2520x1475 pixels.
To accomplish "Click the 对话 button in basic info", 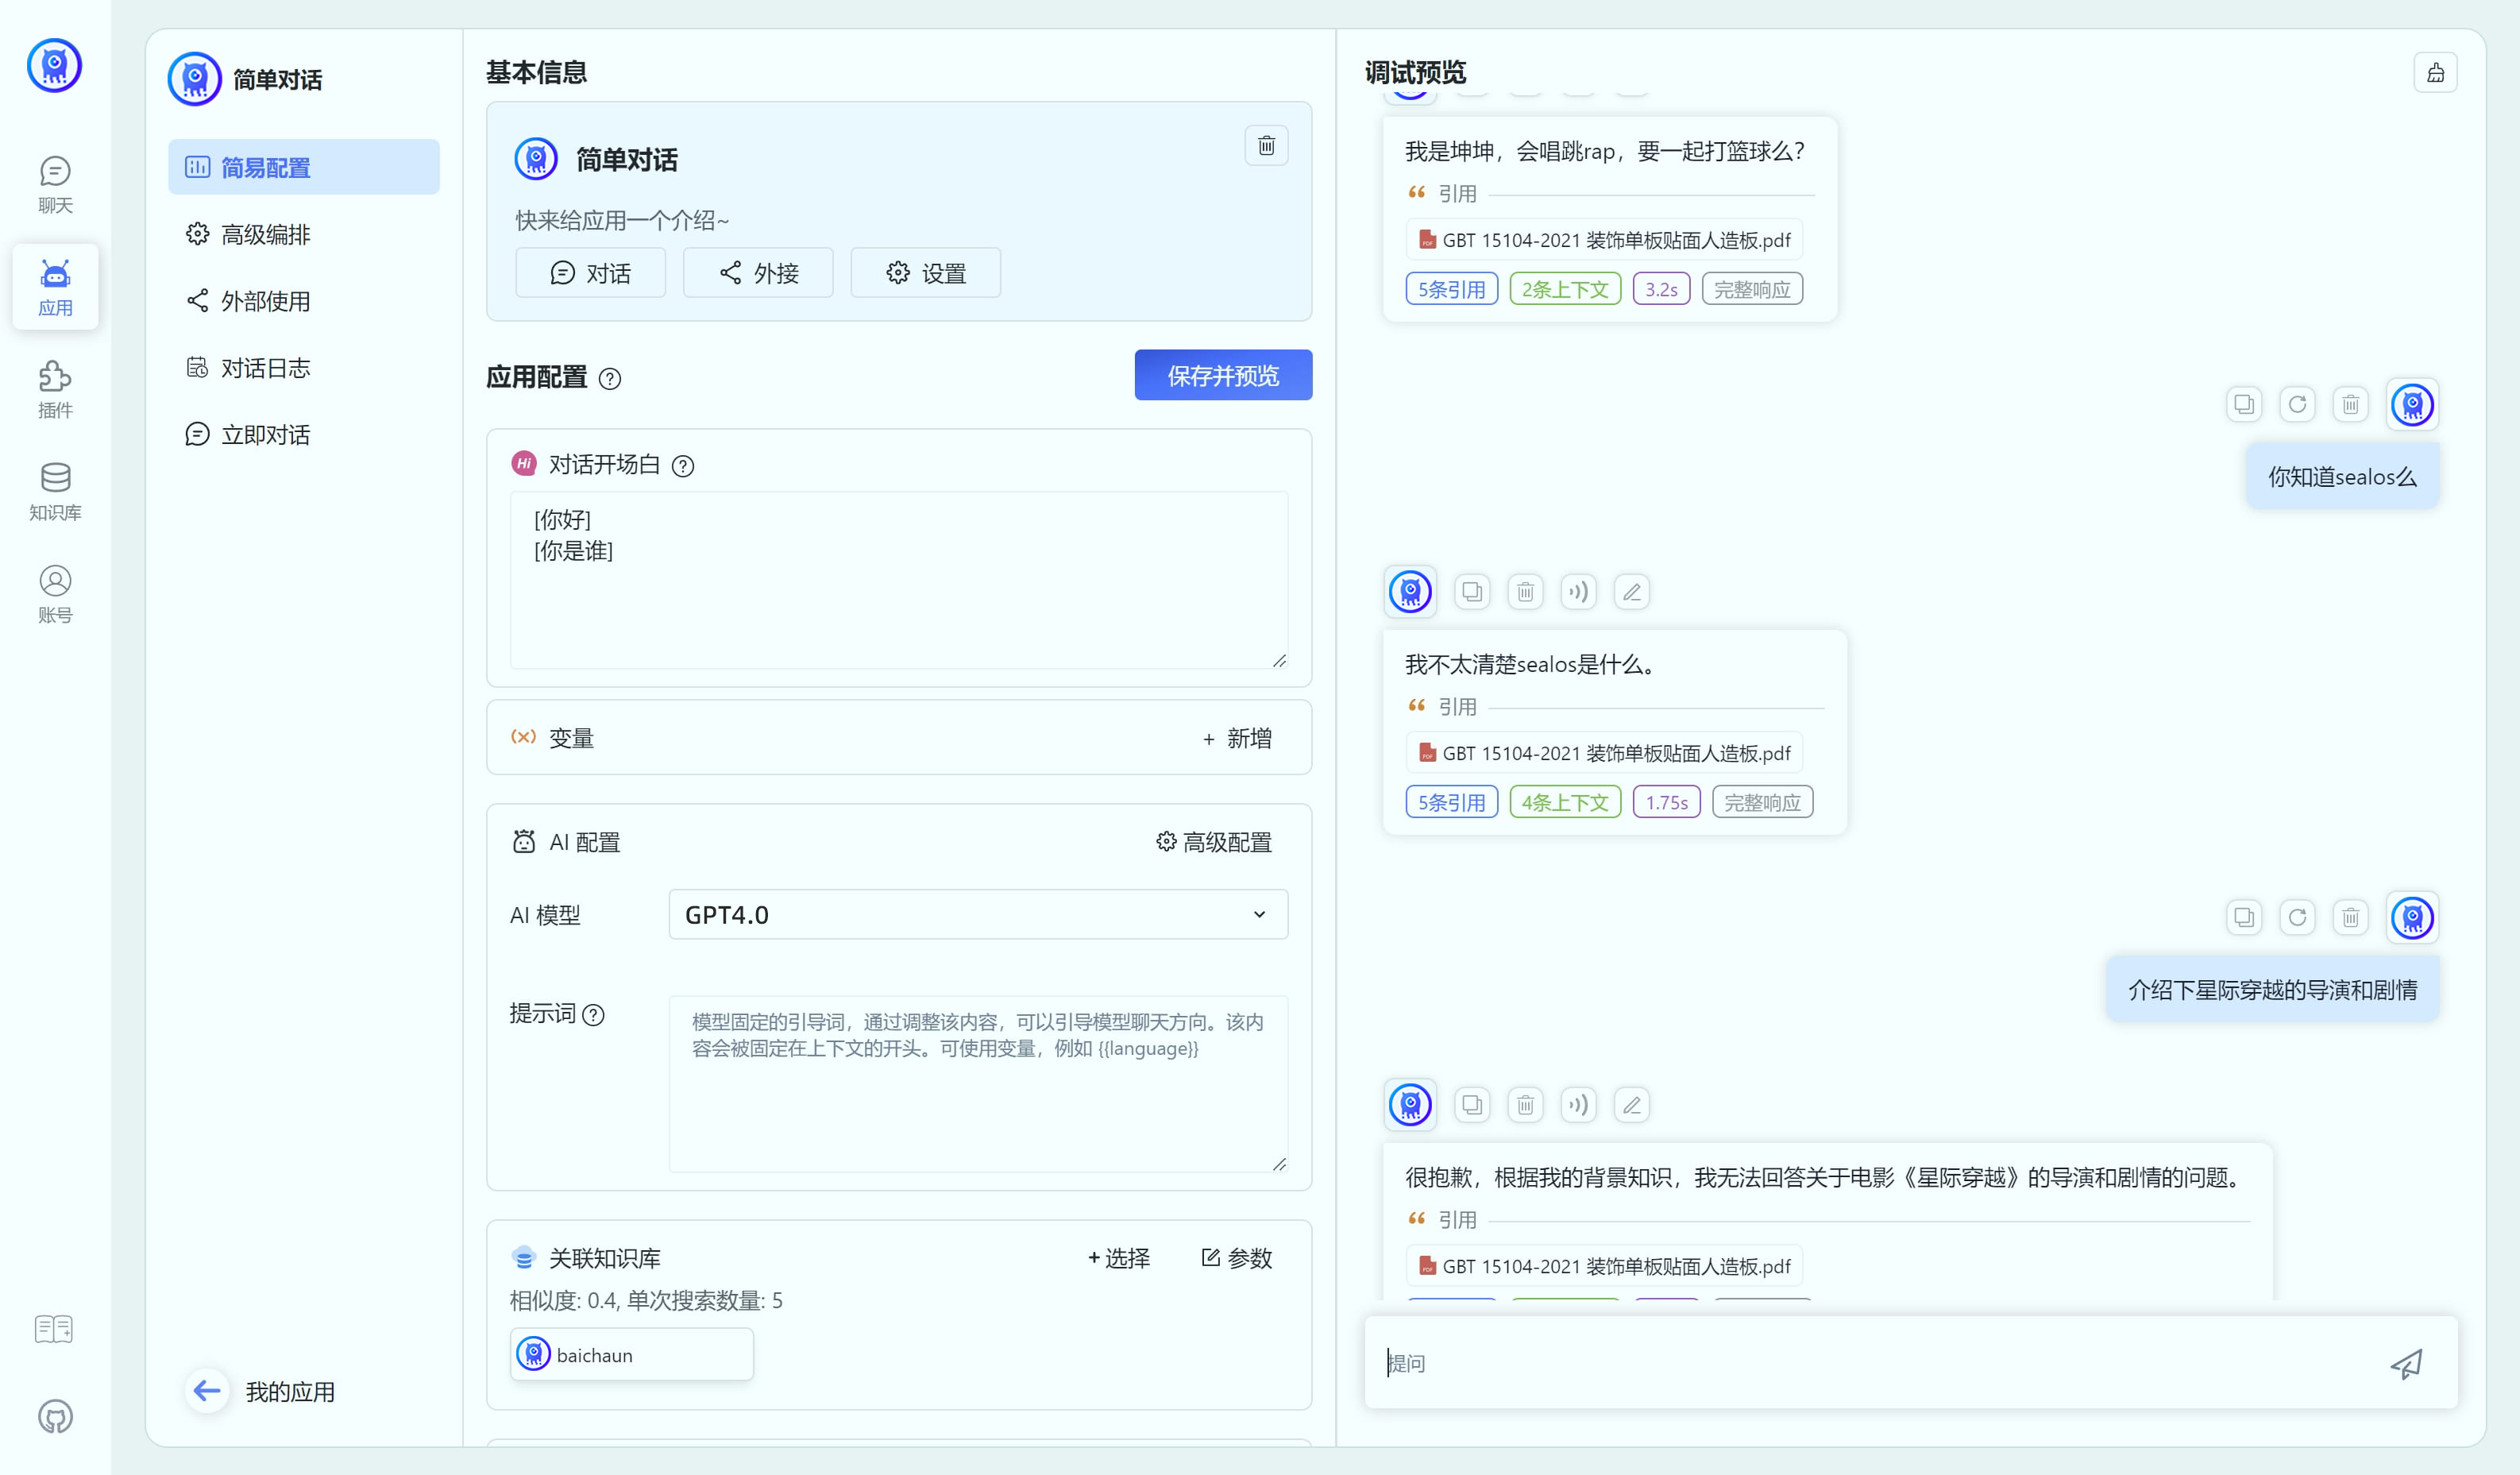I will (590, 273).
